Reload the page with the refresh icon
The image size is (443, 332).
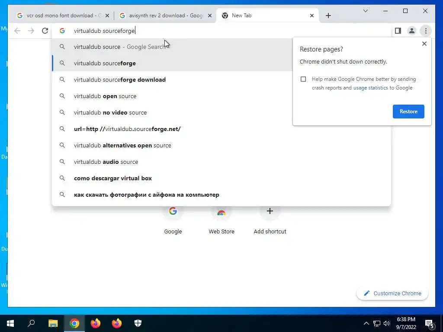click(x=45, y=31)
